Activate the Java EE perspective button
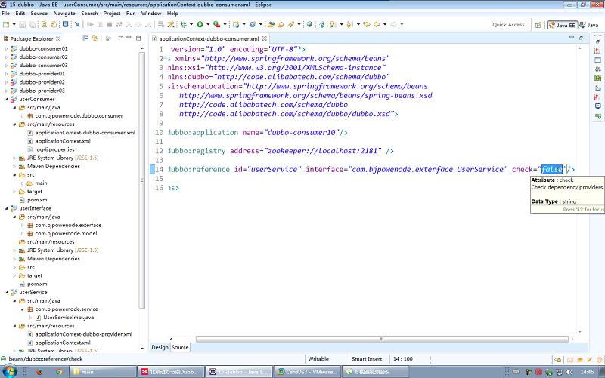This screenshot has height=378, width=605. click(561, 25)
